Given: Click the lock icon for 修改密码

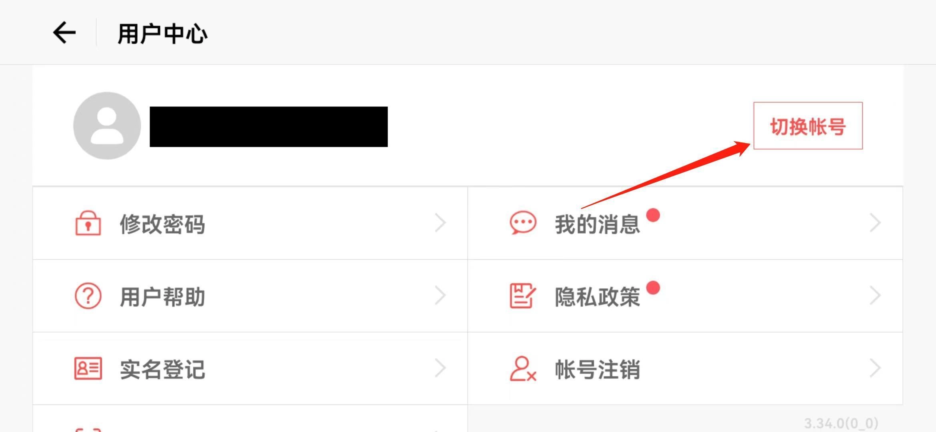Looking at the screenshot, I should click(x=88, y=223).
